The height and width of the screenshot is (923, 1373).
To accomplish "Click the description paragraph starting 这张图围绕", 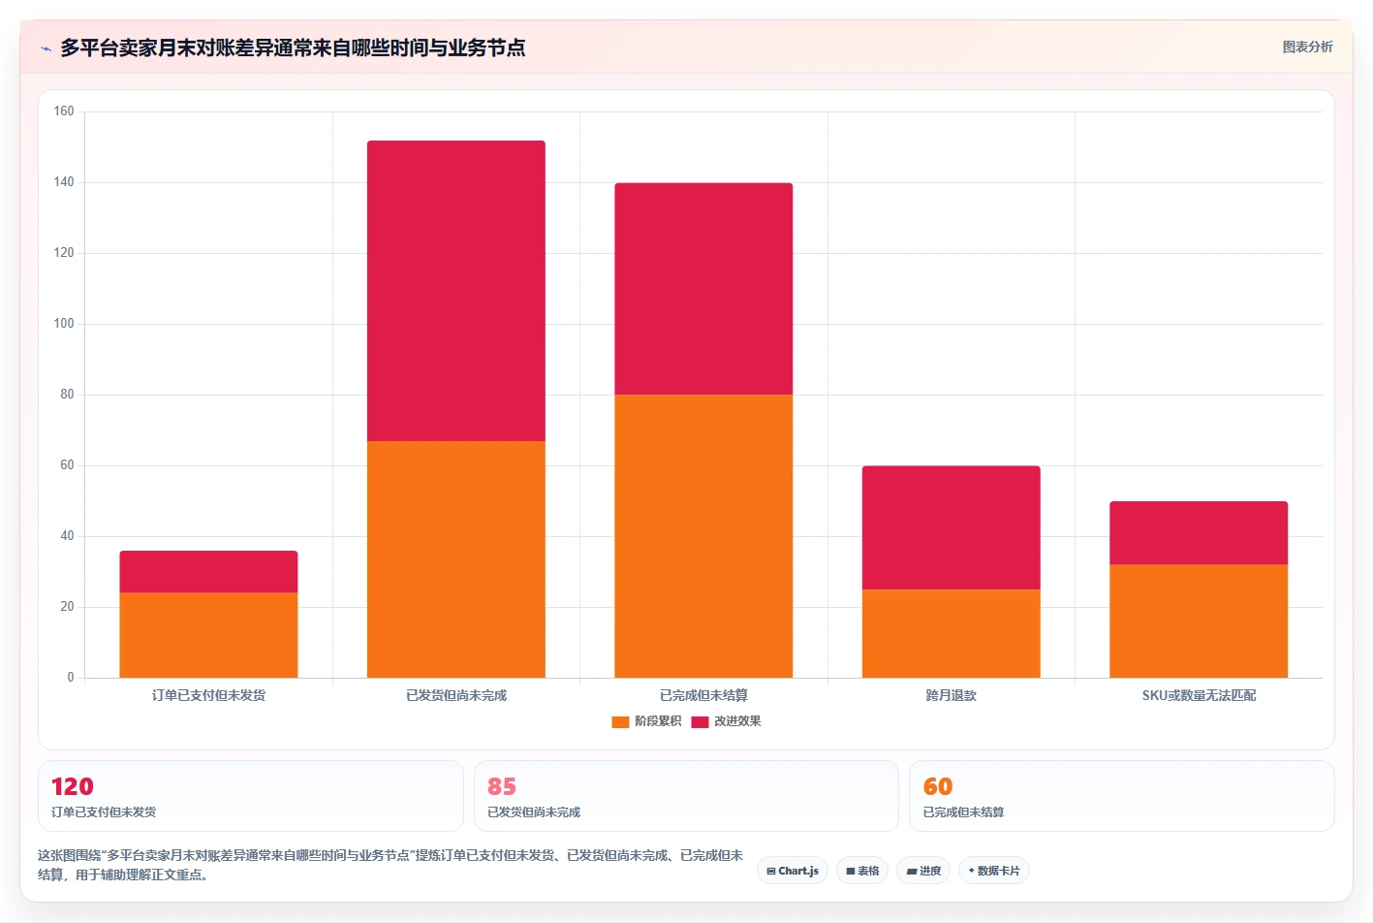I will pos(390,865).
